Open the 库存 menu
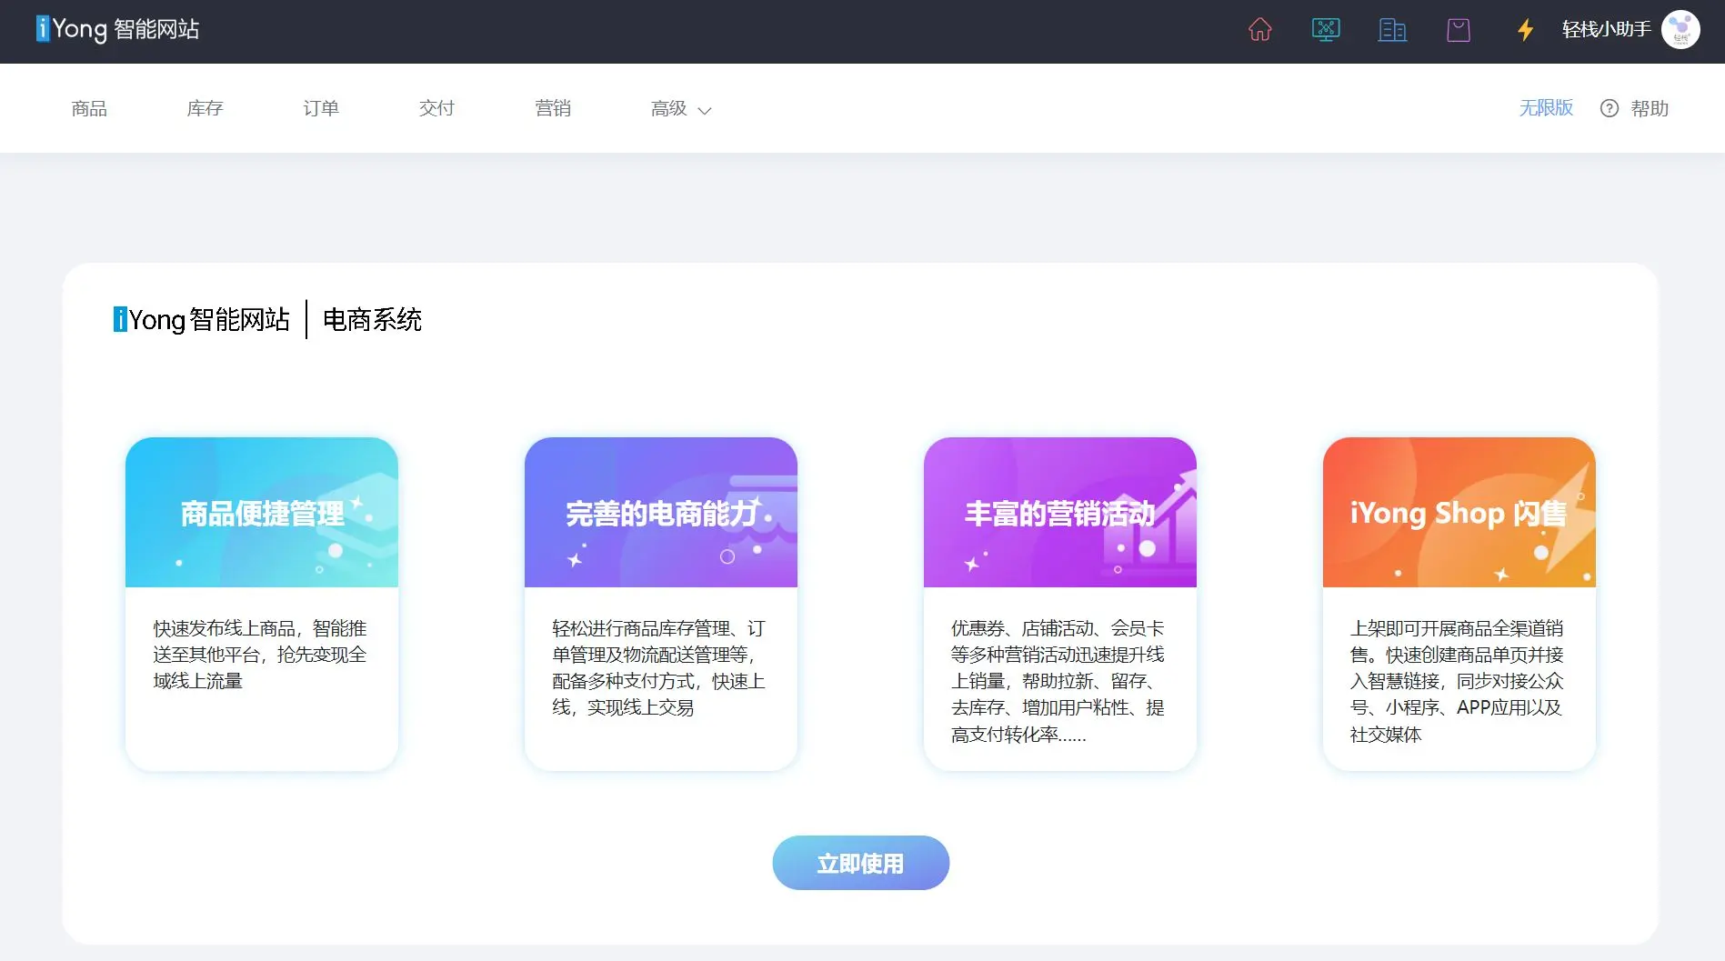Viewport: 1725px width, 961px height. (205, 108)
